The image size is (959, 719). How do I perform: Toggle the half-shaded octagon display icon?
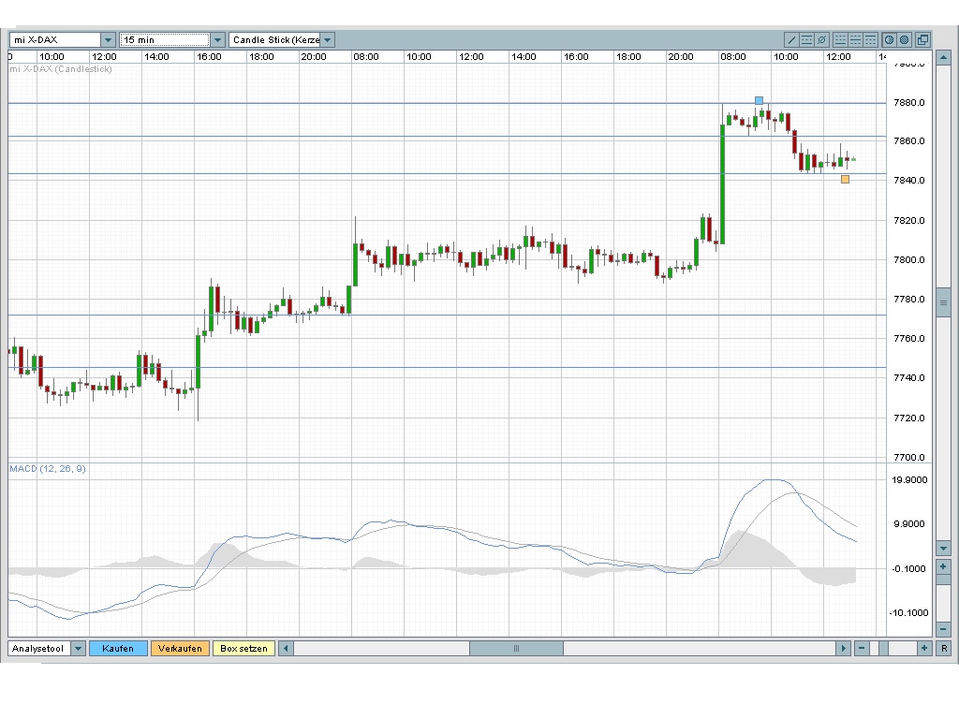coord(889,39)
